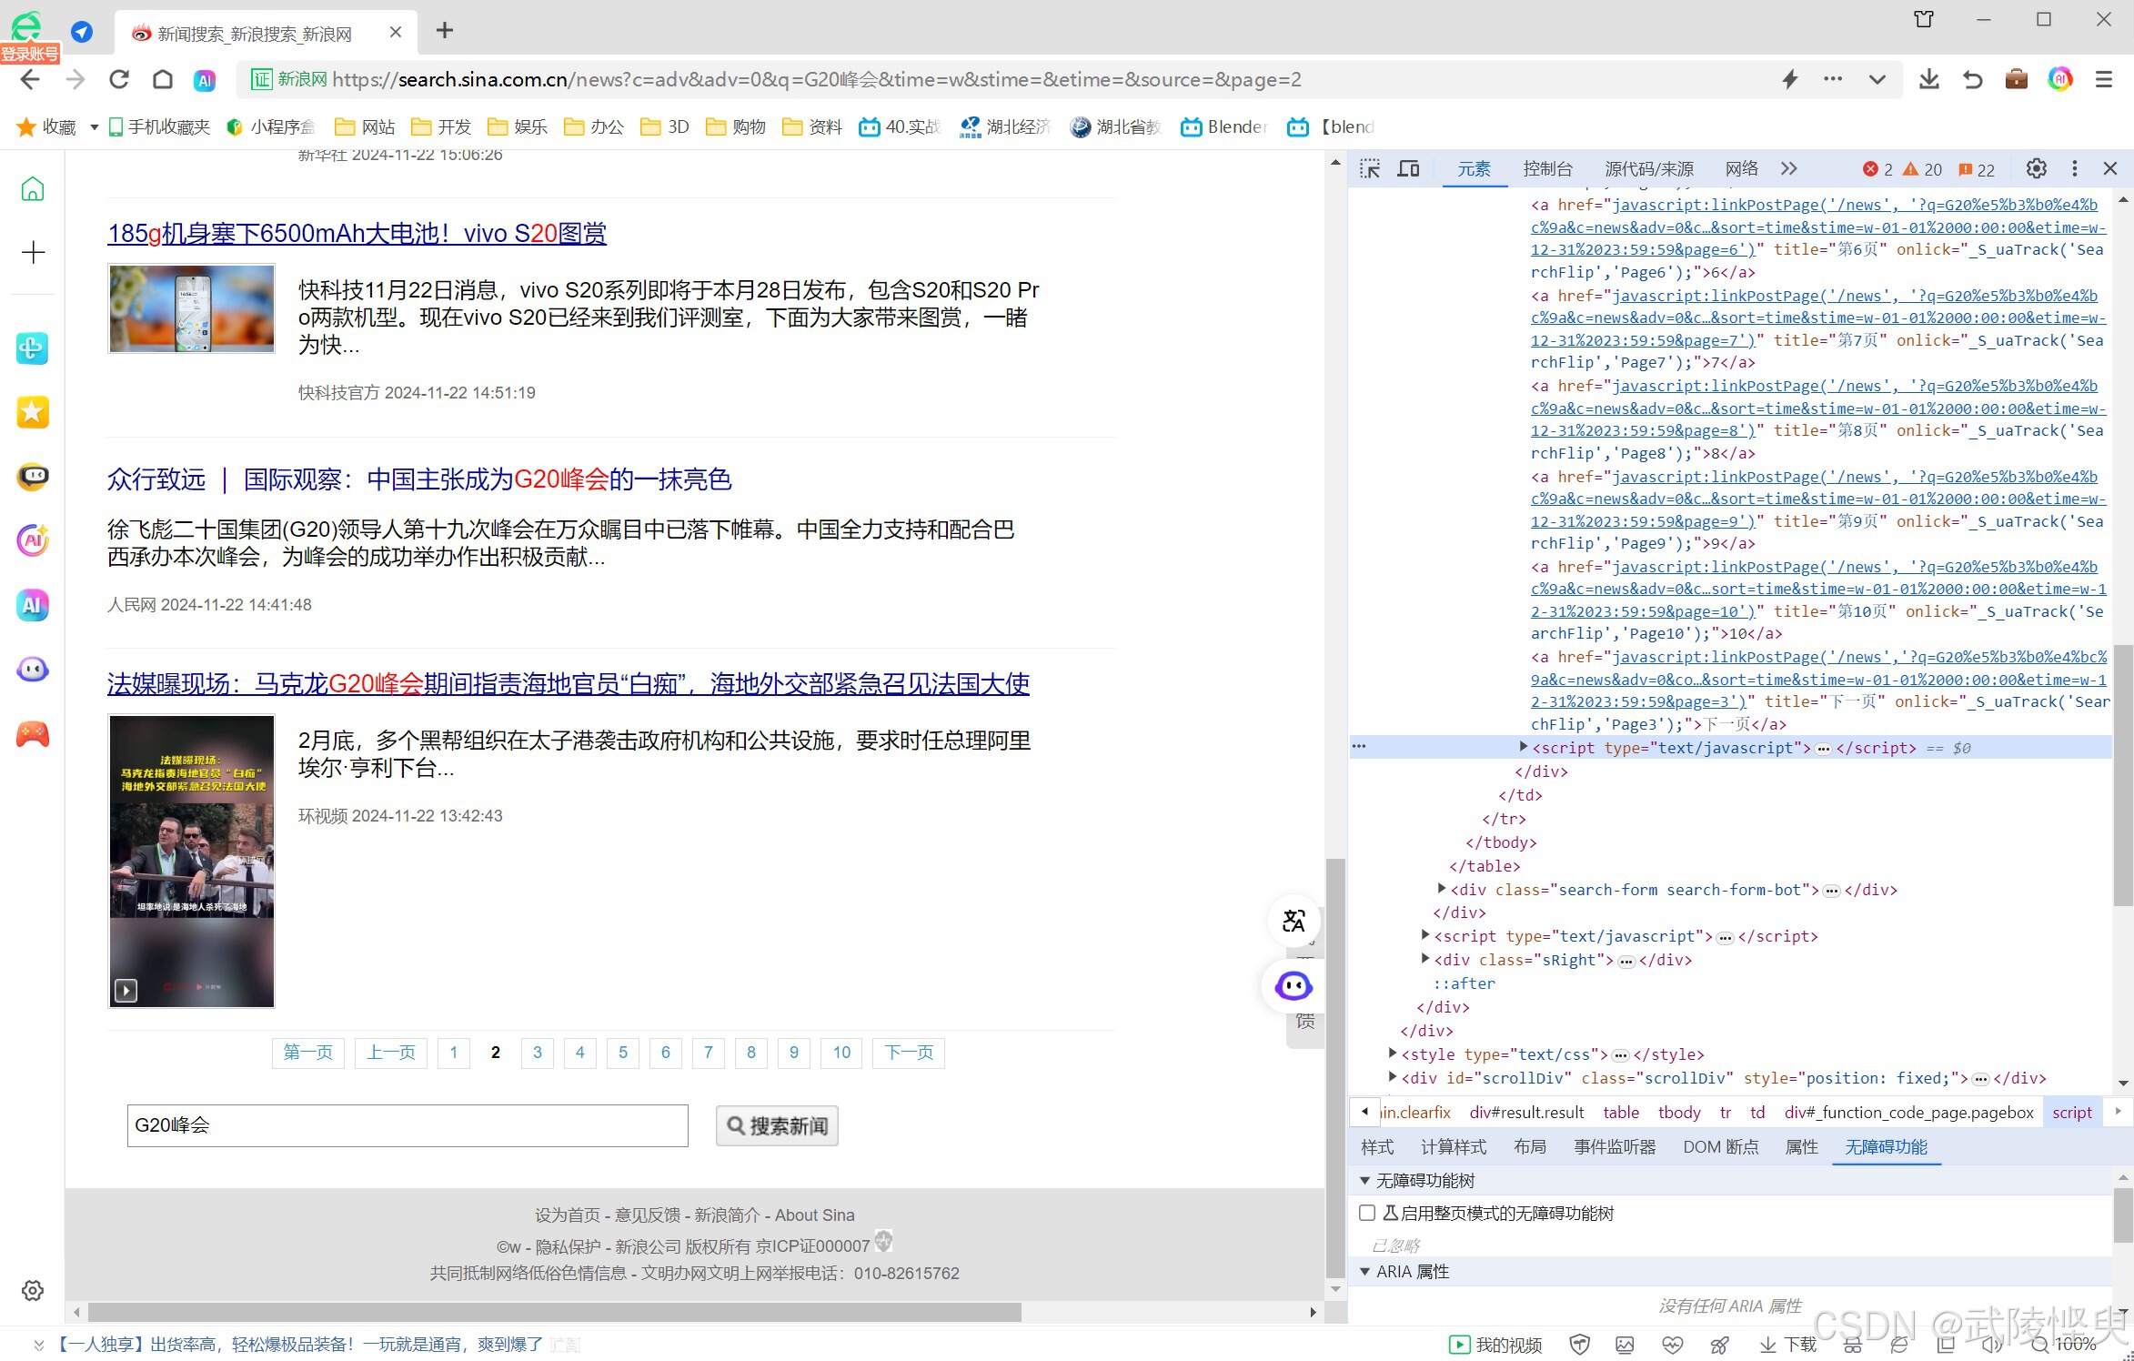Show more DevTools tabs chevron
The image size is (2134, 1361).
click(x=1788, y=169)
